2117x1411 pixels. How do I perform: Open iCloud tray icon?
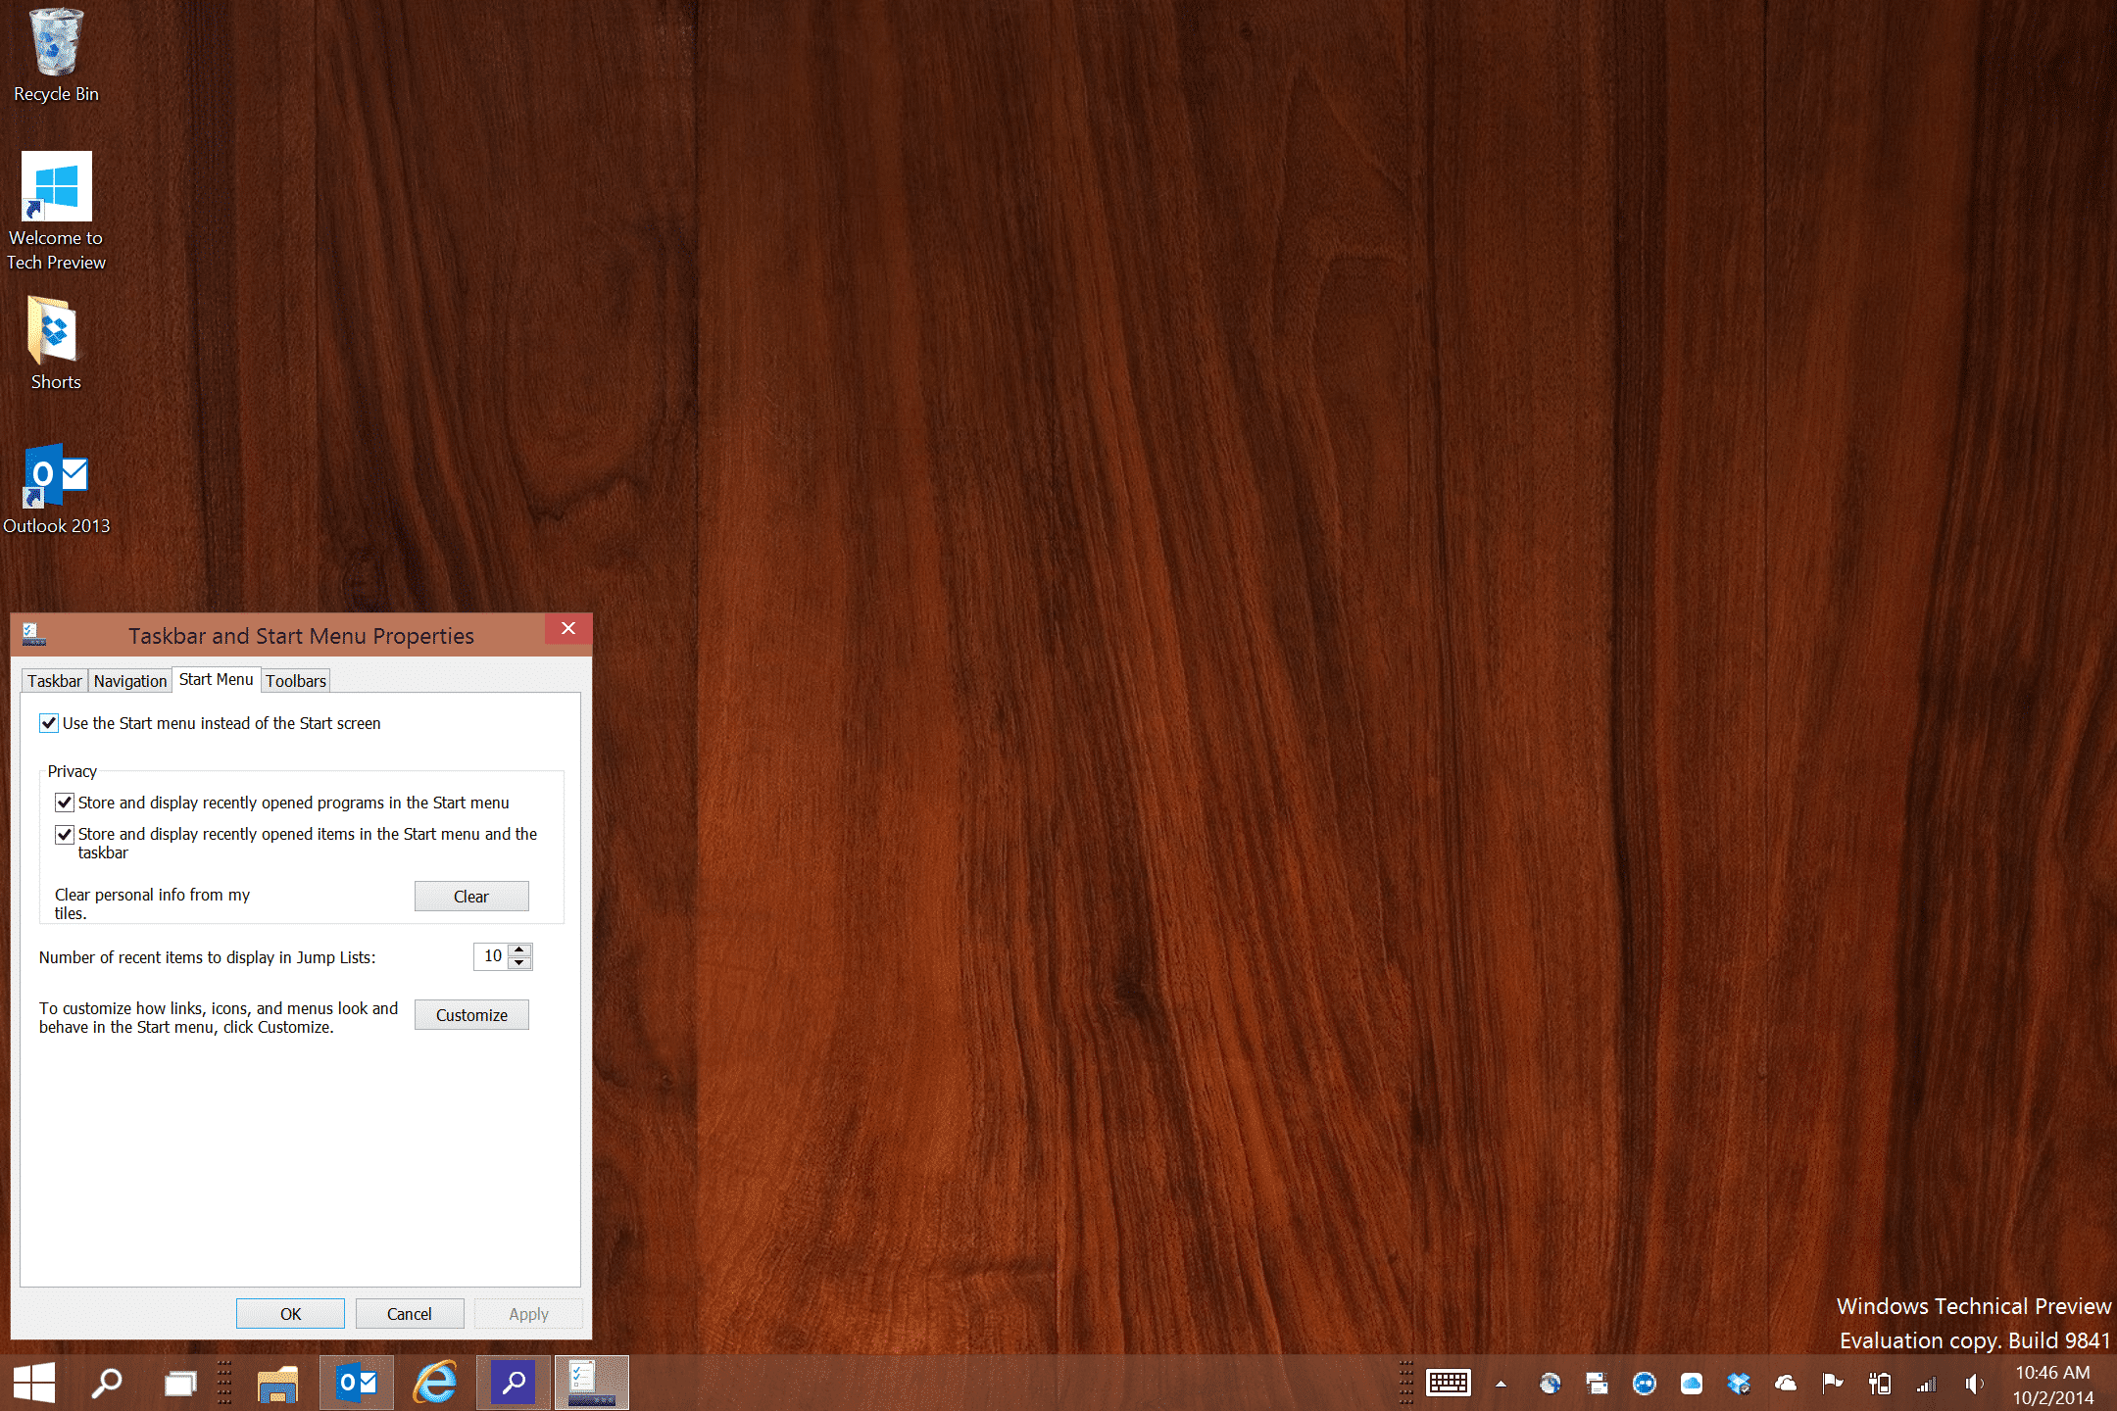tap(1691, 1383)
